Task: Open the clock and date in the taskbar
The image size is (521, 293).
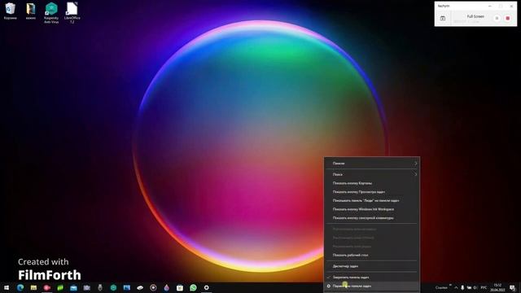Action: coord(497,287)
